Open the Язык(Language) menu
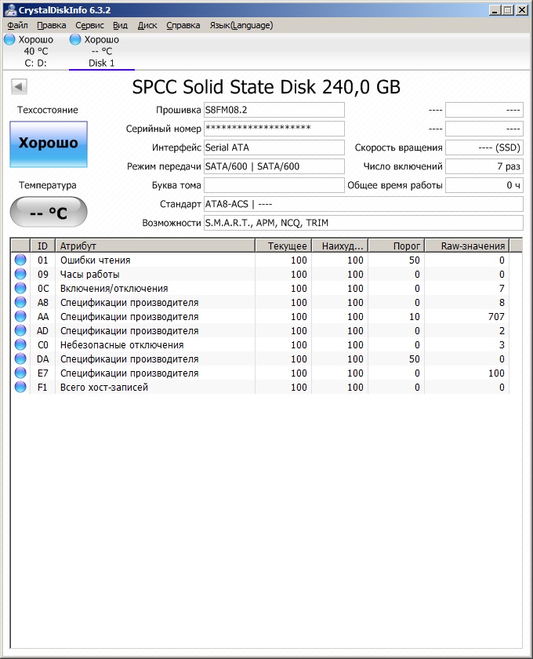533x659 pixels. [241, 25]
